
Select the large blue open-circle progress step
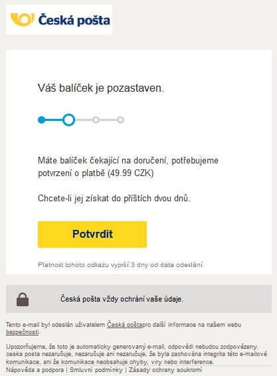click(69, 120)
